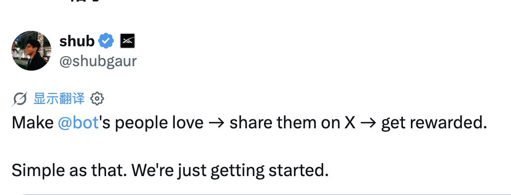Click the text We're just getting started

(230, 171)
